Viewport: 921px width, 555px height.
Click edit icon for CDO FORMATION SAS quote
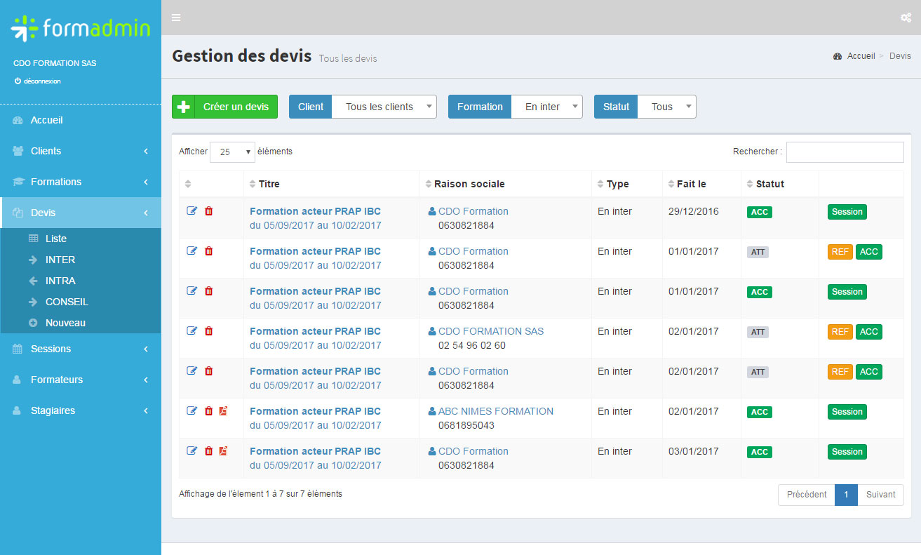pyautogui.click(x=191, y=331)
